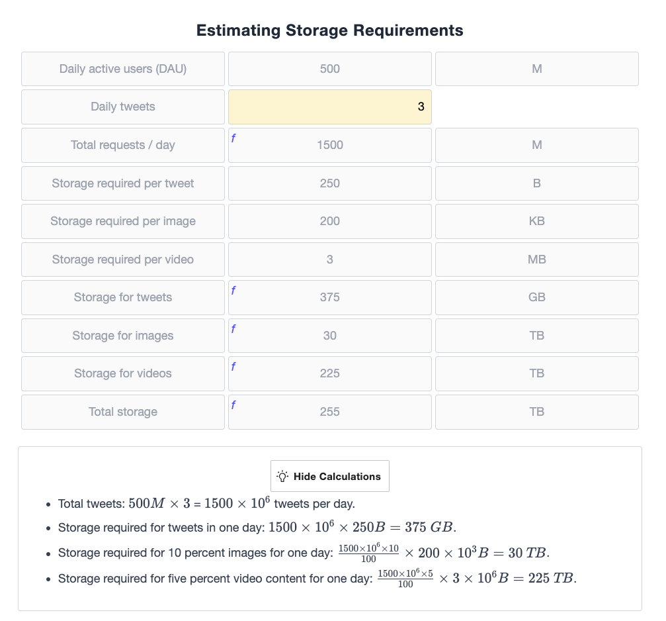
Task: Edit the Daily tweets highlighted input field
Action: 329,107
